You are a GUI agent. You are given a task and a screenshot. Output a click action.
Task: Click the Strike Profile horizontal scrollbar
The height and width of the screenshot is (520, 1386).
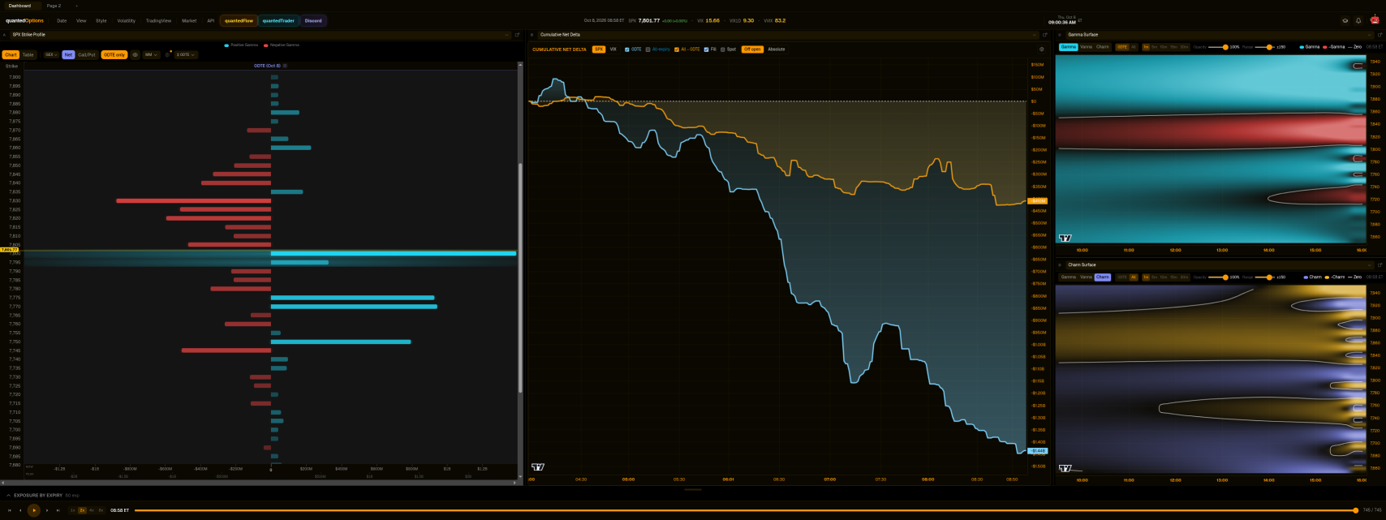click(260, 482)
